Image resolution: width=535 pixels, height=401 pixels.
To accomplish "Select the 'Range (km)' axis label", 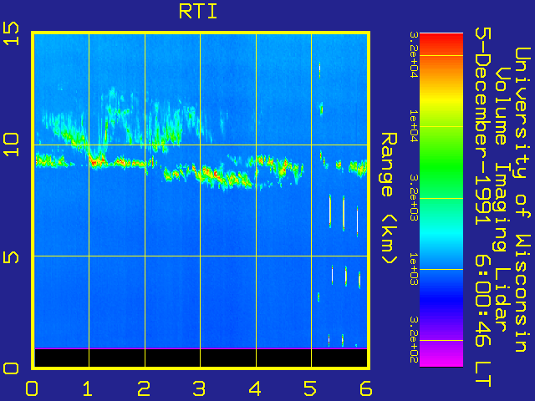I will point(389,198).
